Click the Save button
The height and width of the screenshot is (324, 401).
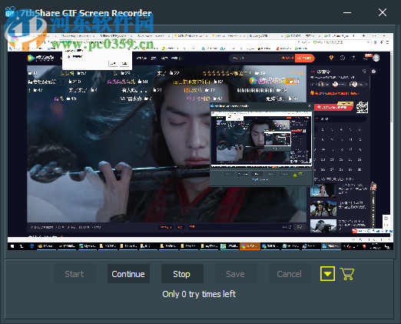point(236,274)
